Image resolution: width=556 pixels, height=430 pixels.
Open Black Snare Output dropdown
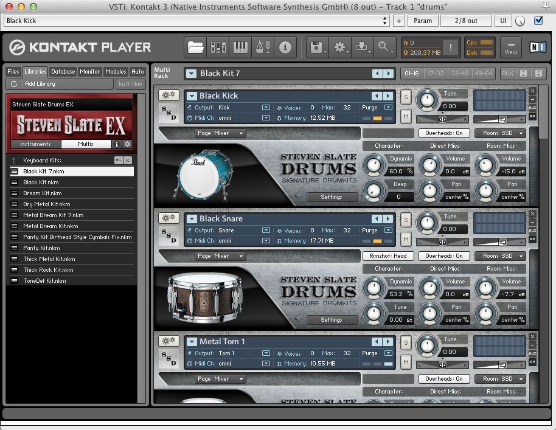coord(266,231)
